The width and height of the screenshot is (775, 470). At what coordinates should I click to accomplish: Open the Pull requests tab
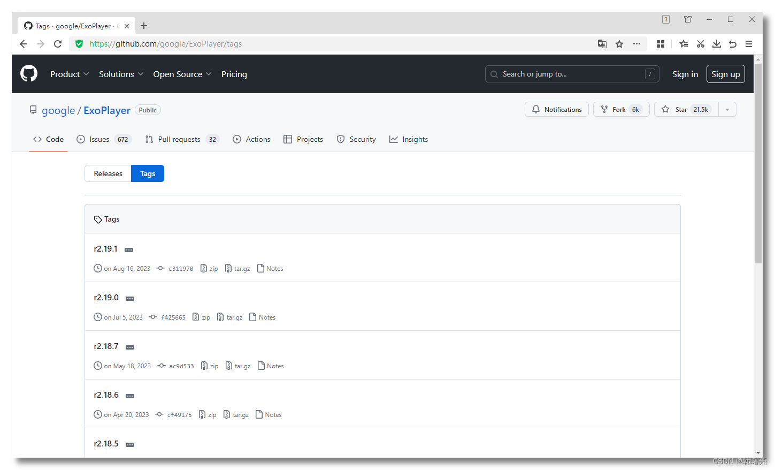[182, 139]
